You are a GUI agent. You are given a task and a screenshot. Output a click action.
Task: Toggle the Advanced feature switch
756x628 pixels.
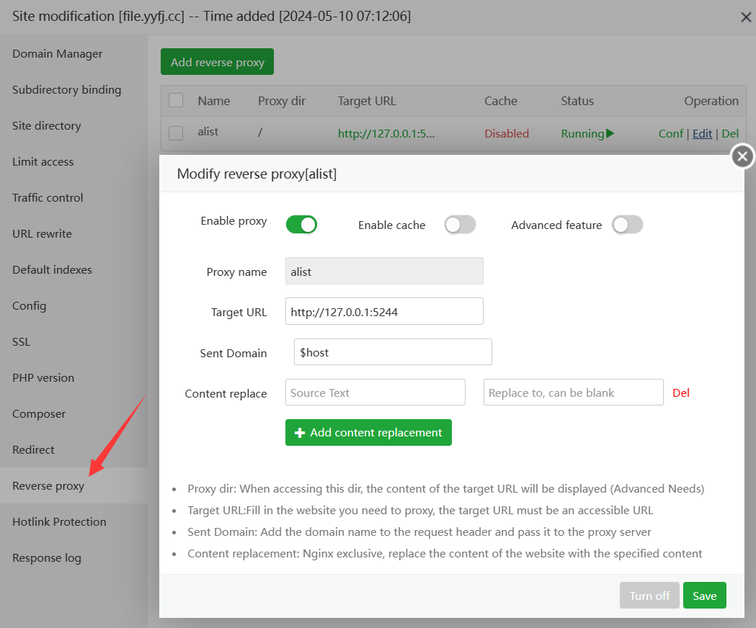pyautogui.click(x=627, y=225)
